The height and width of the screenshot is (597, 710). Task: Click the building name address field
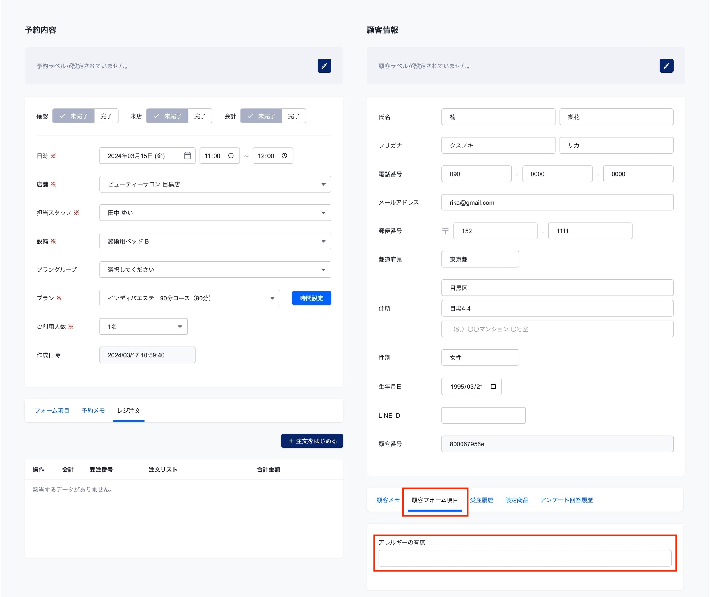pos(557,329)
